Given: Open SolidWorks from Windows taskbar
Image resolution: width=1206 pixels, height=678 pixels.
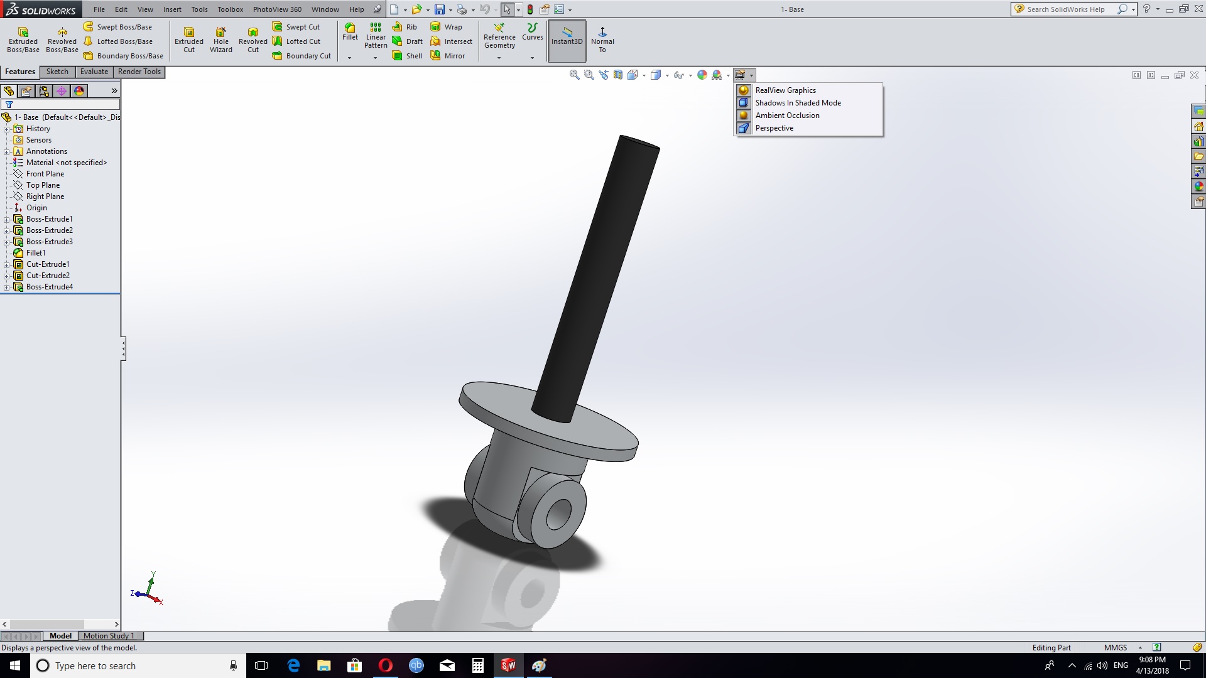Looking at the screenshot, I should tap(508, 665).
